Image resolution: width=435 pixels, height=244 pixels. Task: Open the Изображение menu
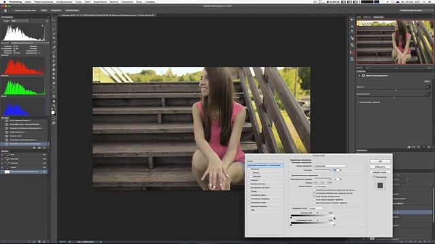[x=64, y=1]
